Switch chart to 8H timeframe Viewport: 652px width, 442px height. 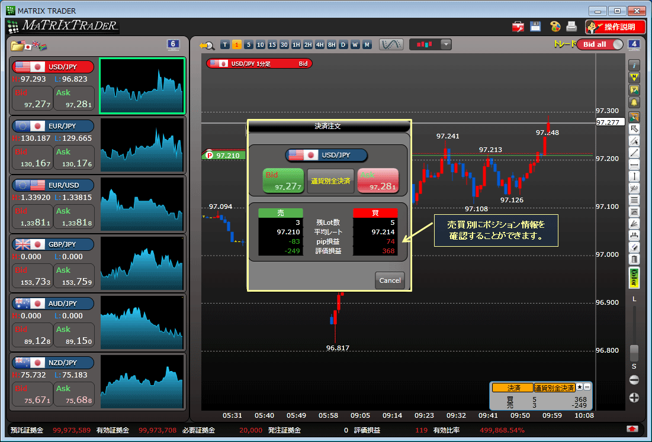pos(332,45)
